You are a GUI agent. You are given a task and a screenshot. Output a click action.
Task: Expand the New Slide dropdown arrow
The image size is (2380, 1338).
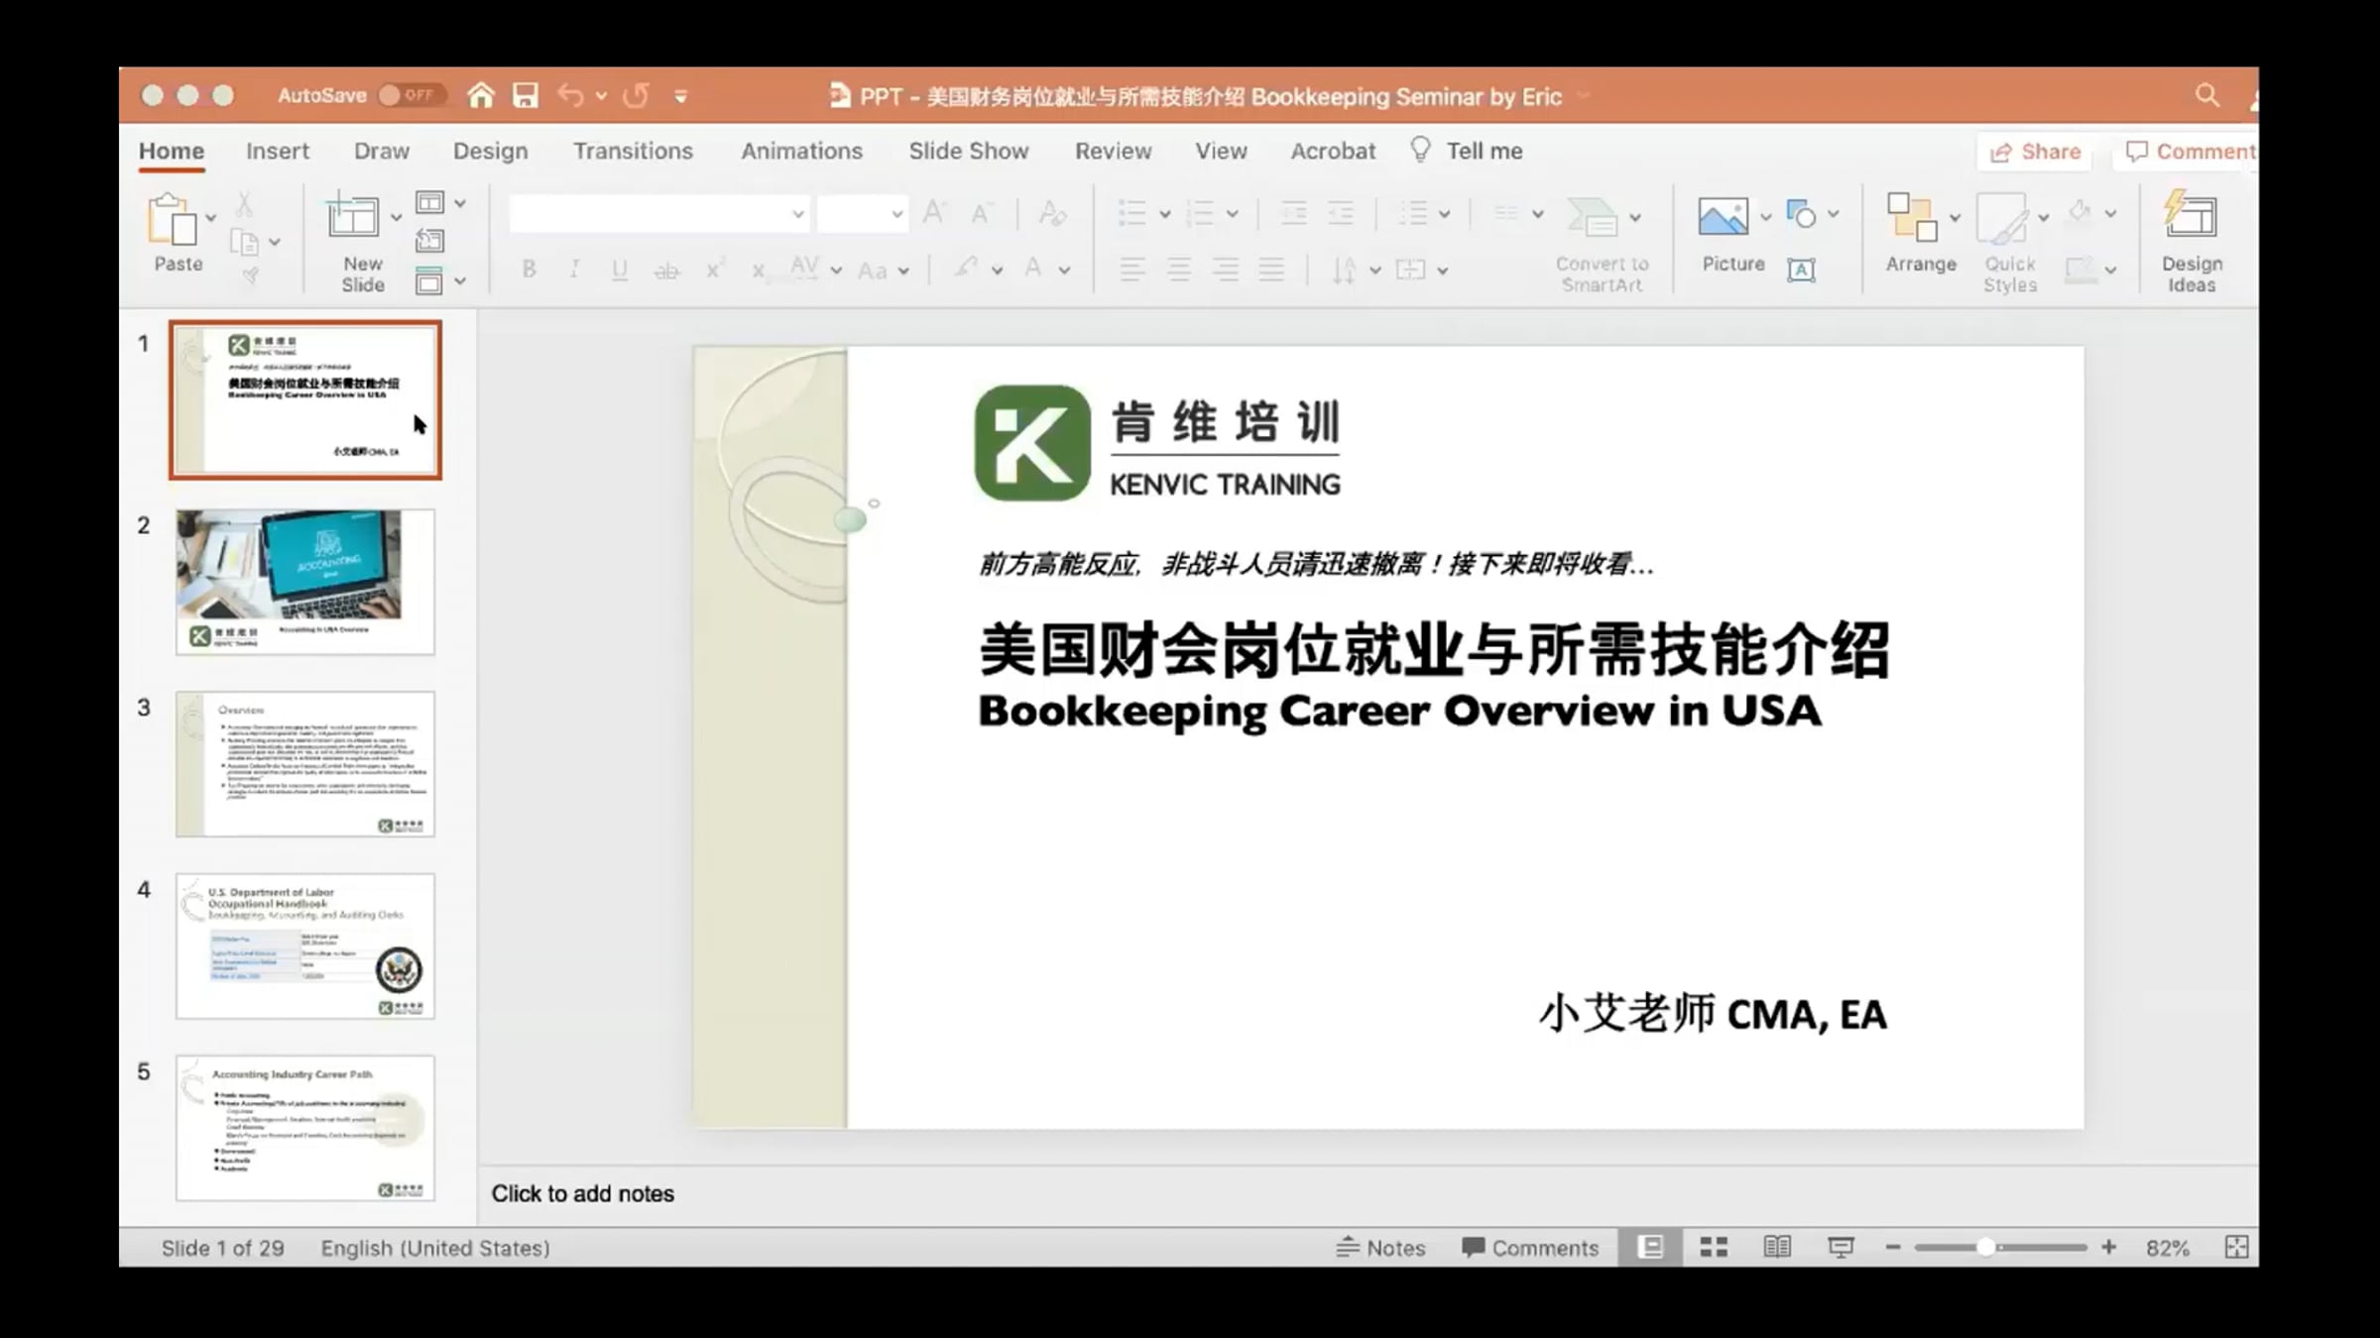[396, 217]
